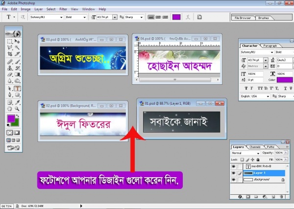Hide the text layer via eye icon
The height and width of the screenshot is (209, 294).
233,166
